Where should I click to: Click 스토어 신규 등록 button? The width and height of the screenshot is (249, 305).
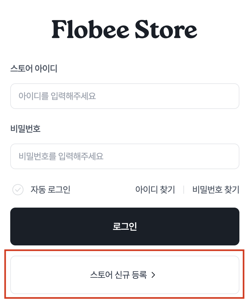pos(124,275)
